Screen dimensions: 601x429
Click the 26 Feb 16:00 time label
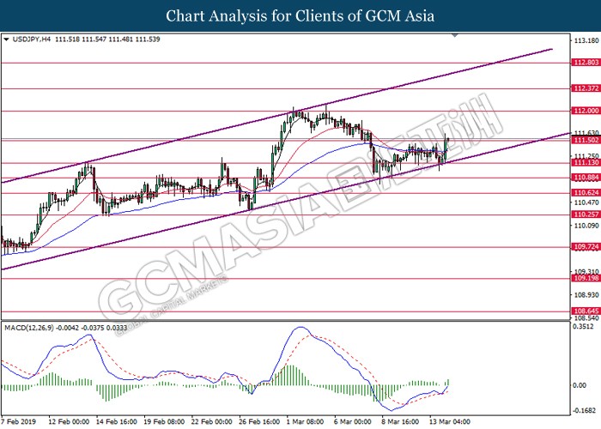(259, 422)
